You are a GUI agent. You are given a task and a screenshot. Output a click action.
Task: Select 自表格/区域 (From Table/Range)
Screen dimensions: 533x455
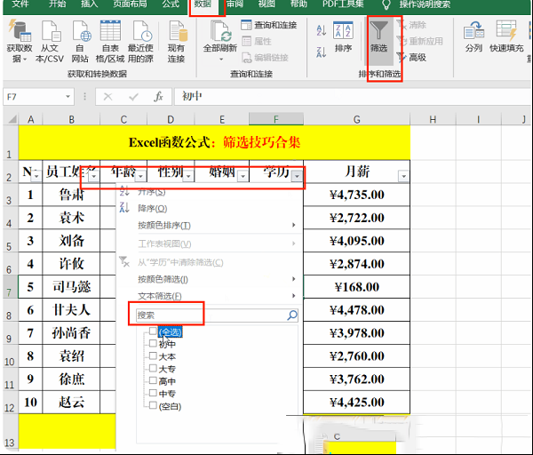coord(110,41)
